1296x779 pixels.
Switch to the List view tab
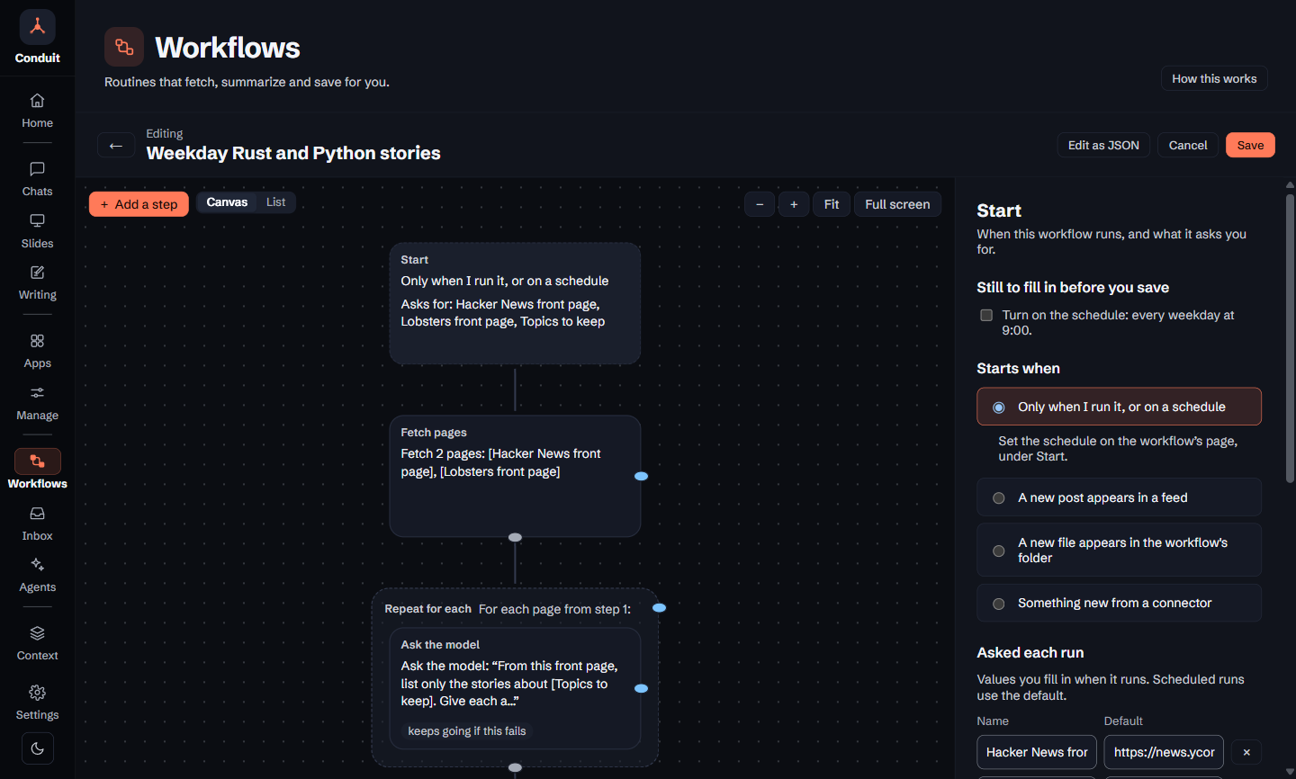click(x=275, y=202)
